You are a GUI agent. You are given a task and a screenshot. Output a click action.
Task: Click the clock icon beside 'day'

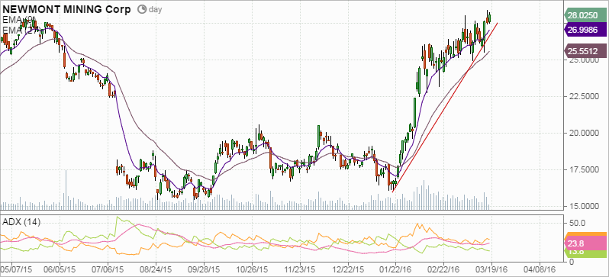click(x=142, y=9)
